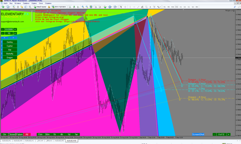Increase the 0.0300 value with plus

coord(15,29)
